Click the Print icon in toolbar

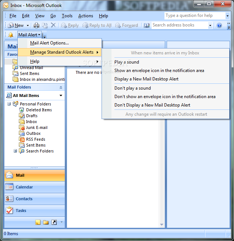click(36, 25)
